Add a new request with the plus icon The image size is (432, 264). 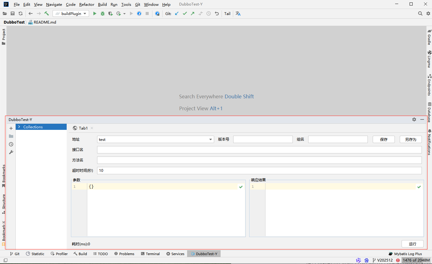click(11, 128)
